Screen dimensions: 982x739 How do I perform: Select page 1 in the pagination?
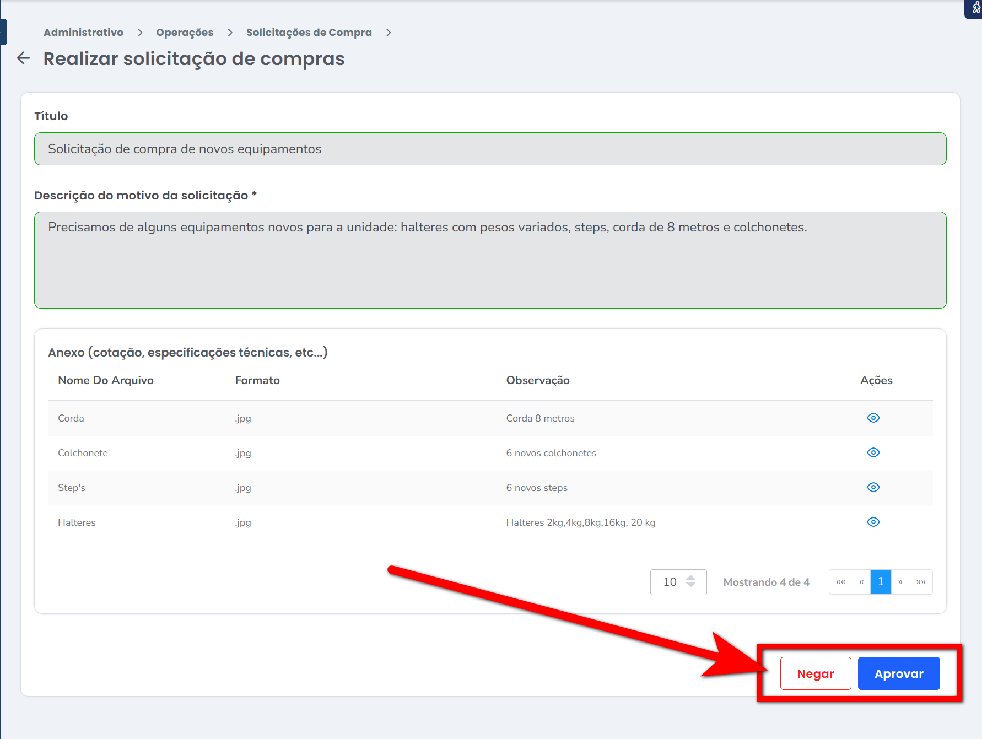click(881, 582)
